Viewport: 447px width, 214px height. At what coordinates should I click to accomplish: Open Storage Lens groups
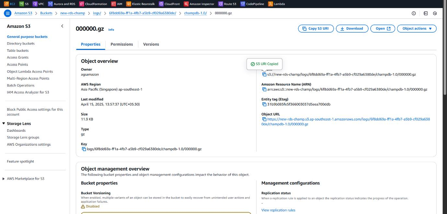pos(23,137)
